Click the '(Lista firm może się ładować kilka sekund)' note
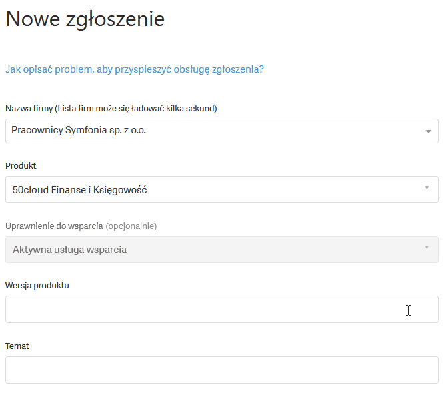This screenshot has width=446, height=397. point(136,109)
